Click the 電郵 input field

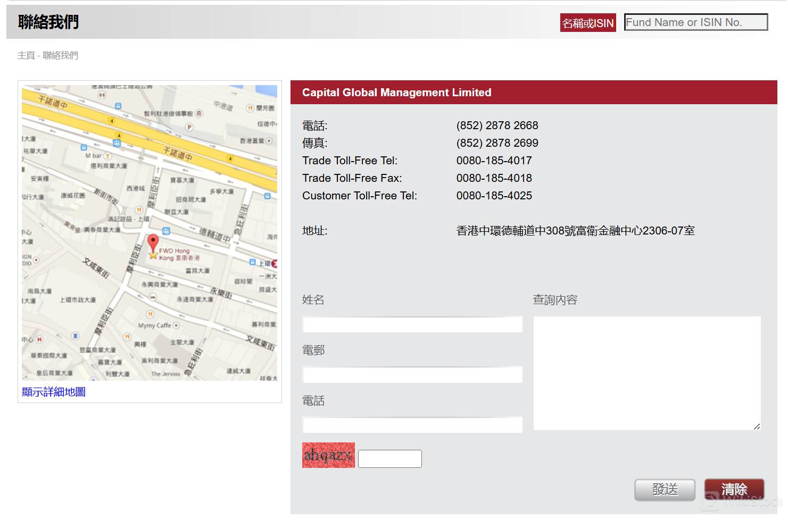[x=412, y=375]
